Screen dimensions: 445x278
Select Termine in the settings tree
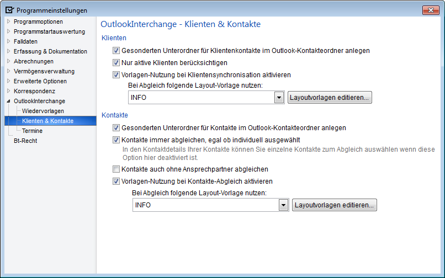click(x=33, y=131)
